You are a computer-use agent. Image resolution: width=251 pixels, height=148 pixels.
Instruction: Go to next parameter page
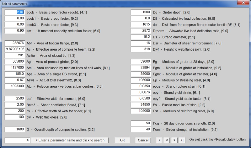click(174, 140)
